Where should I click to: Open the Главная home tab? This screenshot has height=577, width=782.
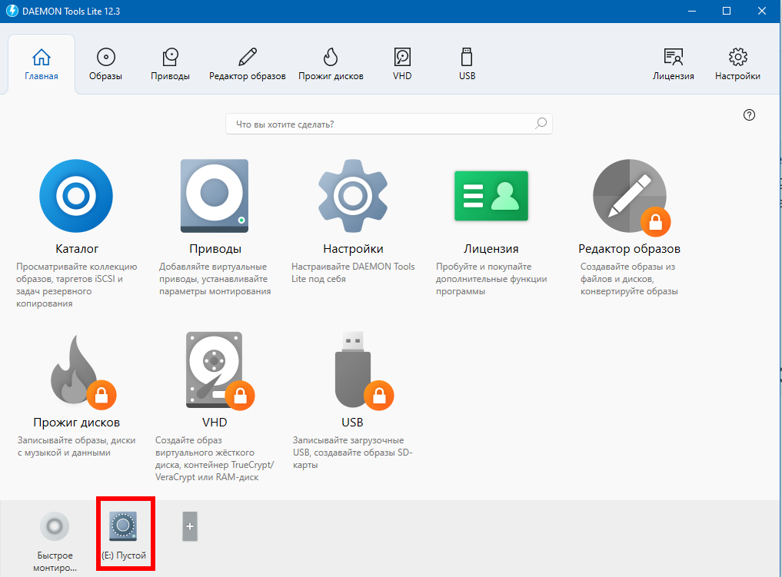[x=42, y=65]
